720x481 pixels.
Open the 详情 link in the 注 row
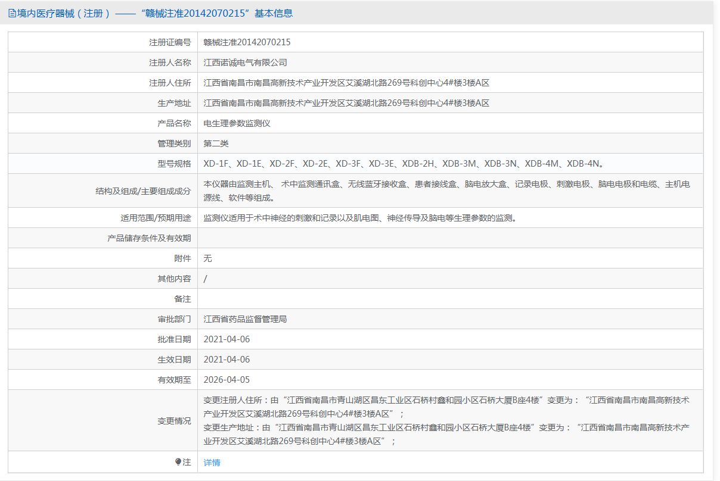[x=212, y=463]
